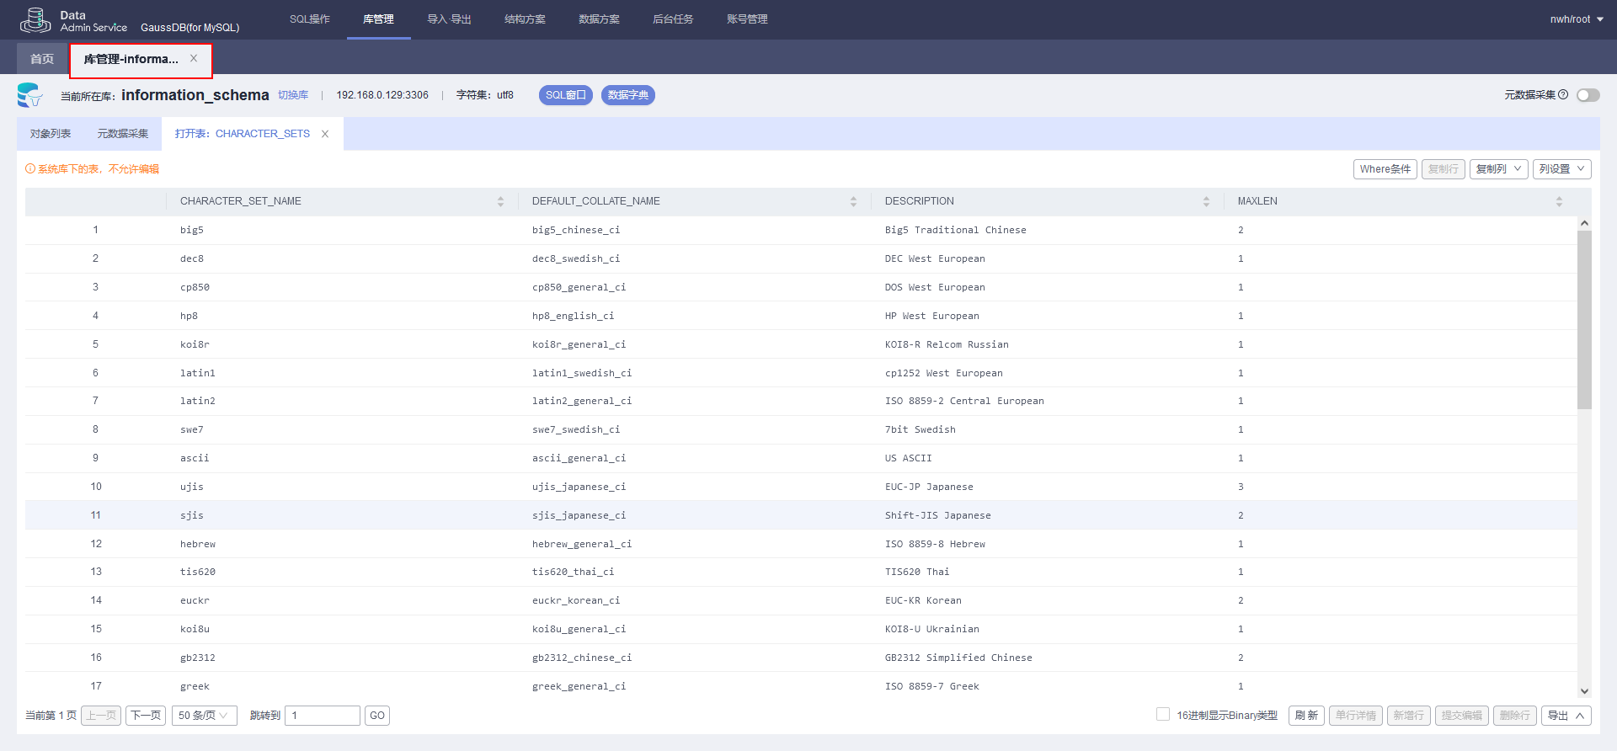
Task: Open the 结构方案 menu
Action: click(x=525, y=19)
